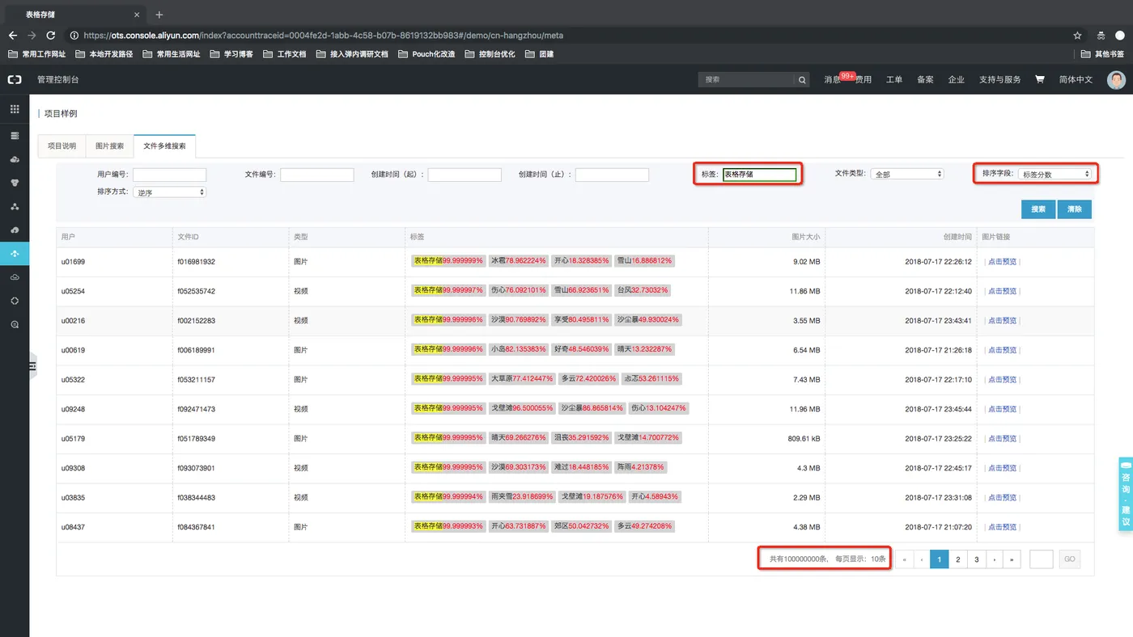Click the incognito icon in browser toolbar

[x=1101, y=36]
